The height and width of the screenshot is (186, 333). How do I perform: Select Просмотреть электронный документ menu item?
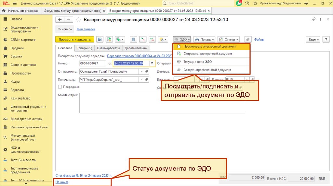pos(211,46)
